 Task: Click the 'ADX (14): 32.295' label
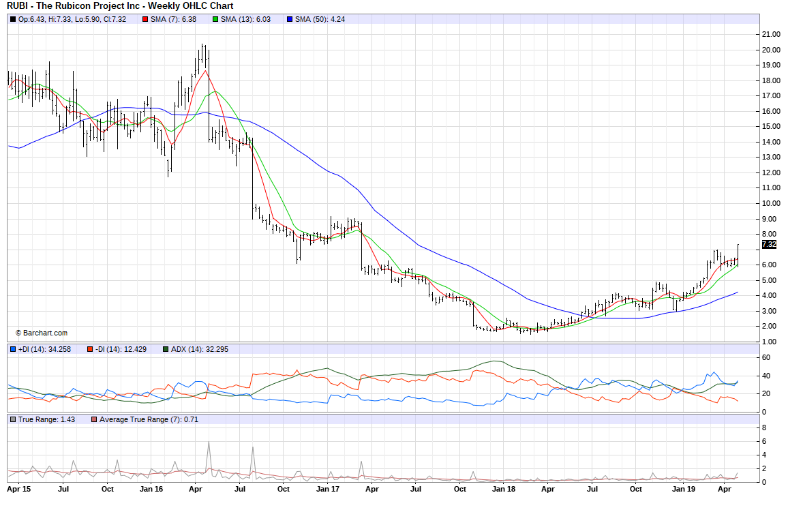point(200,349)
